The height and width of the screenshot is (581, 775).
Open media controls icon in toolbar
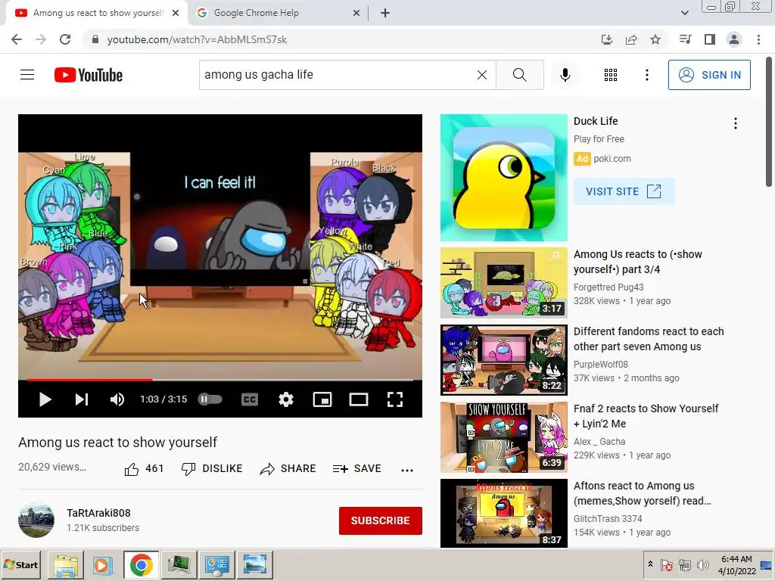(685, 39)
